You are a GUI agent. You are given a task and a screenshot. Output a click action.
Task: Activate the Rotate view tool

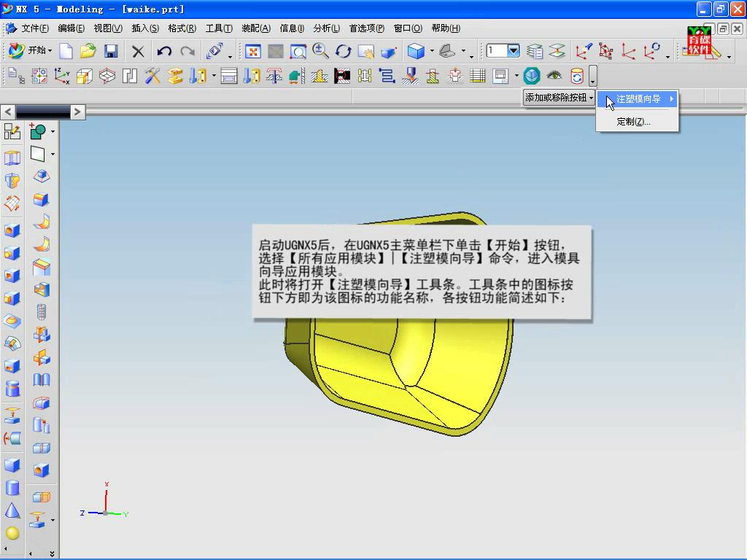(343, 51)
